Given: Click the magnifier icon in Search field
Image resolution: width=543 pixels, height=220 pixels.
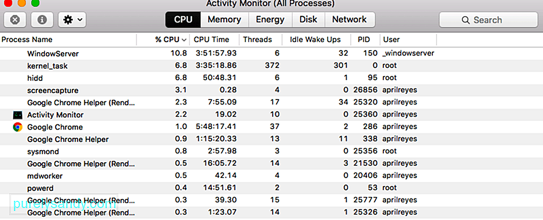Looking at the screenshot, I should 466,20.
